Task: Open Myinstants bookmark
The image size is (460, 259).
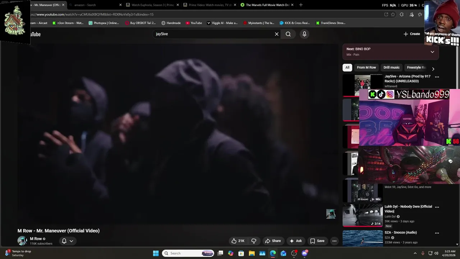Action: pos(258,23)
